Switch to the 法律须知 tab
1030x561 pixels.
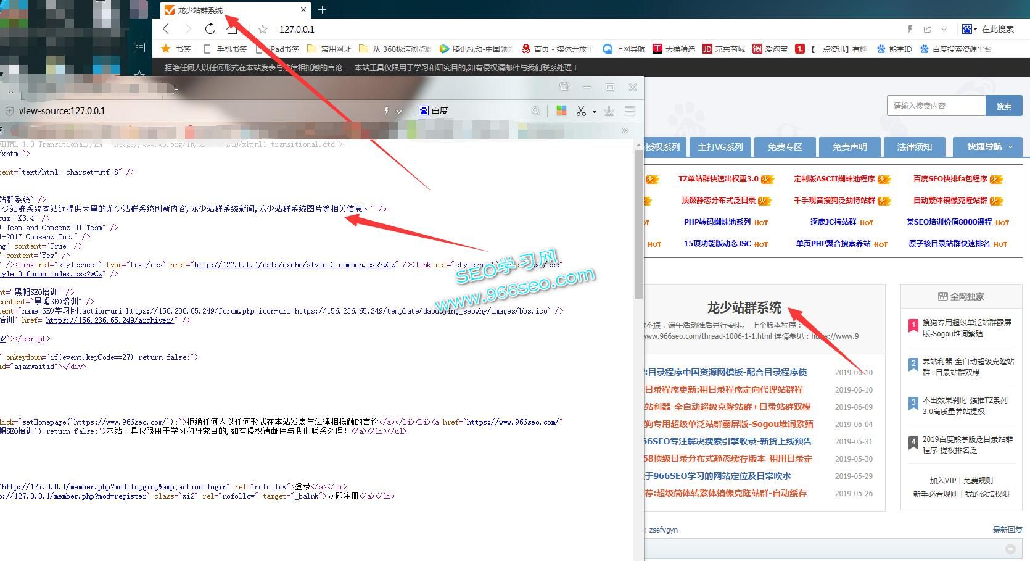click(x=915, y=147)
